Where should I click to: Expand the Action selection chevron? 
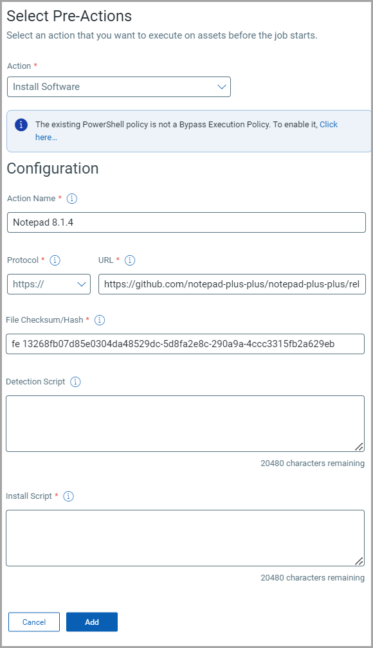[x=222, y=87]
